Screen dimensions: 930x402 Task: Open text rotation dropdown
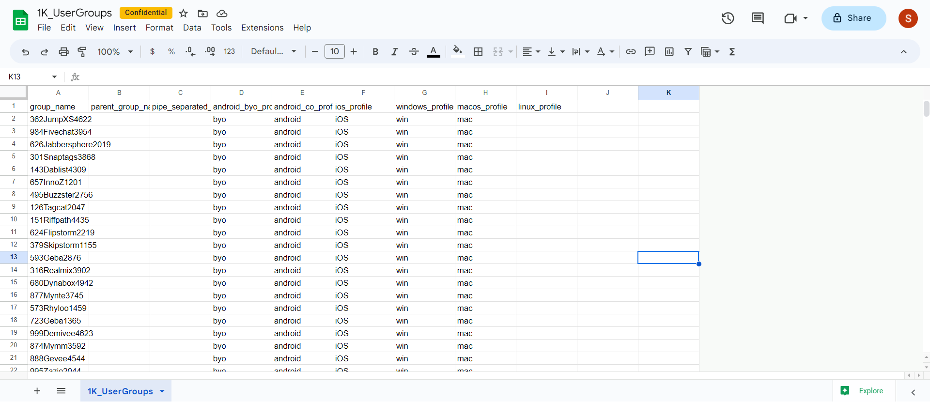point(605,52)
